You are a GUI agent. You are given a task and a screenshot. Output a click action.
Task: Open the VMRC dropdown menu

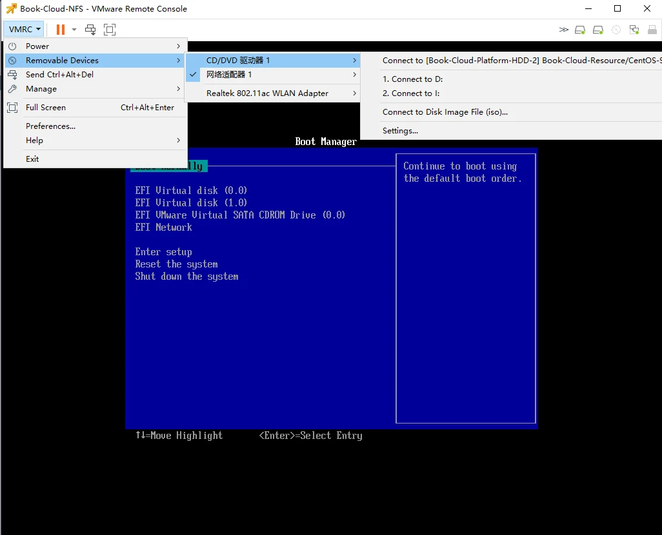(x=25, y=29)
